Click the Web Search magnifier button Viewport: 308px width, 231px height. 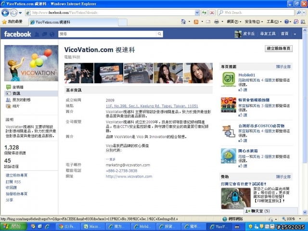point(298,13)
